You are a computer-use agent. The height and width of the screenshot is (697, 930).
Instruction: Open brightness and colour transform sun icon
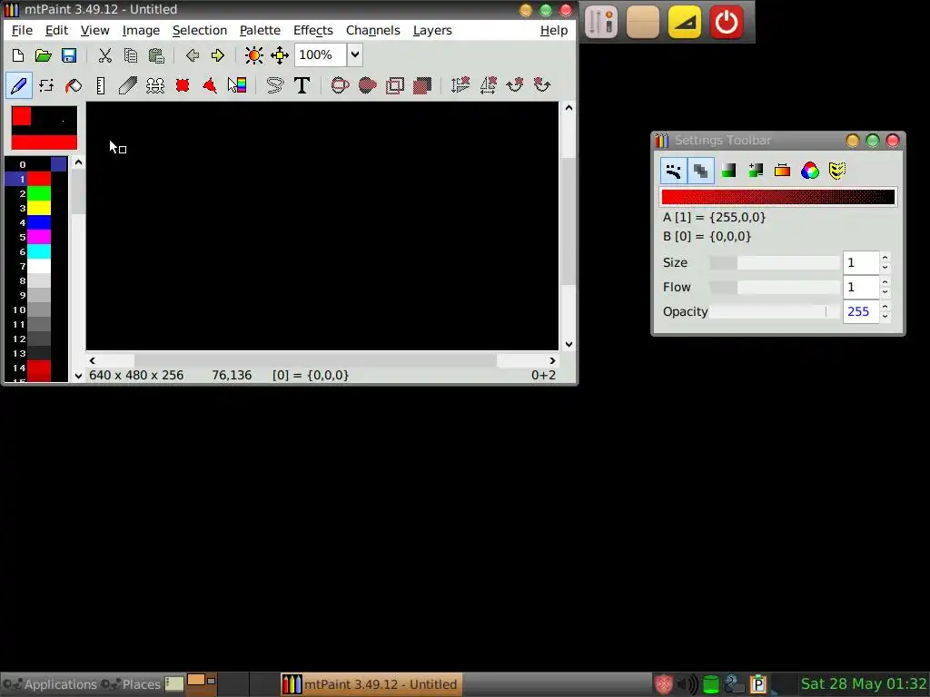pos(254,55)
